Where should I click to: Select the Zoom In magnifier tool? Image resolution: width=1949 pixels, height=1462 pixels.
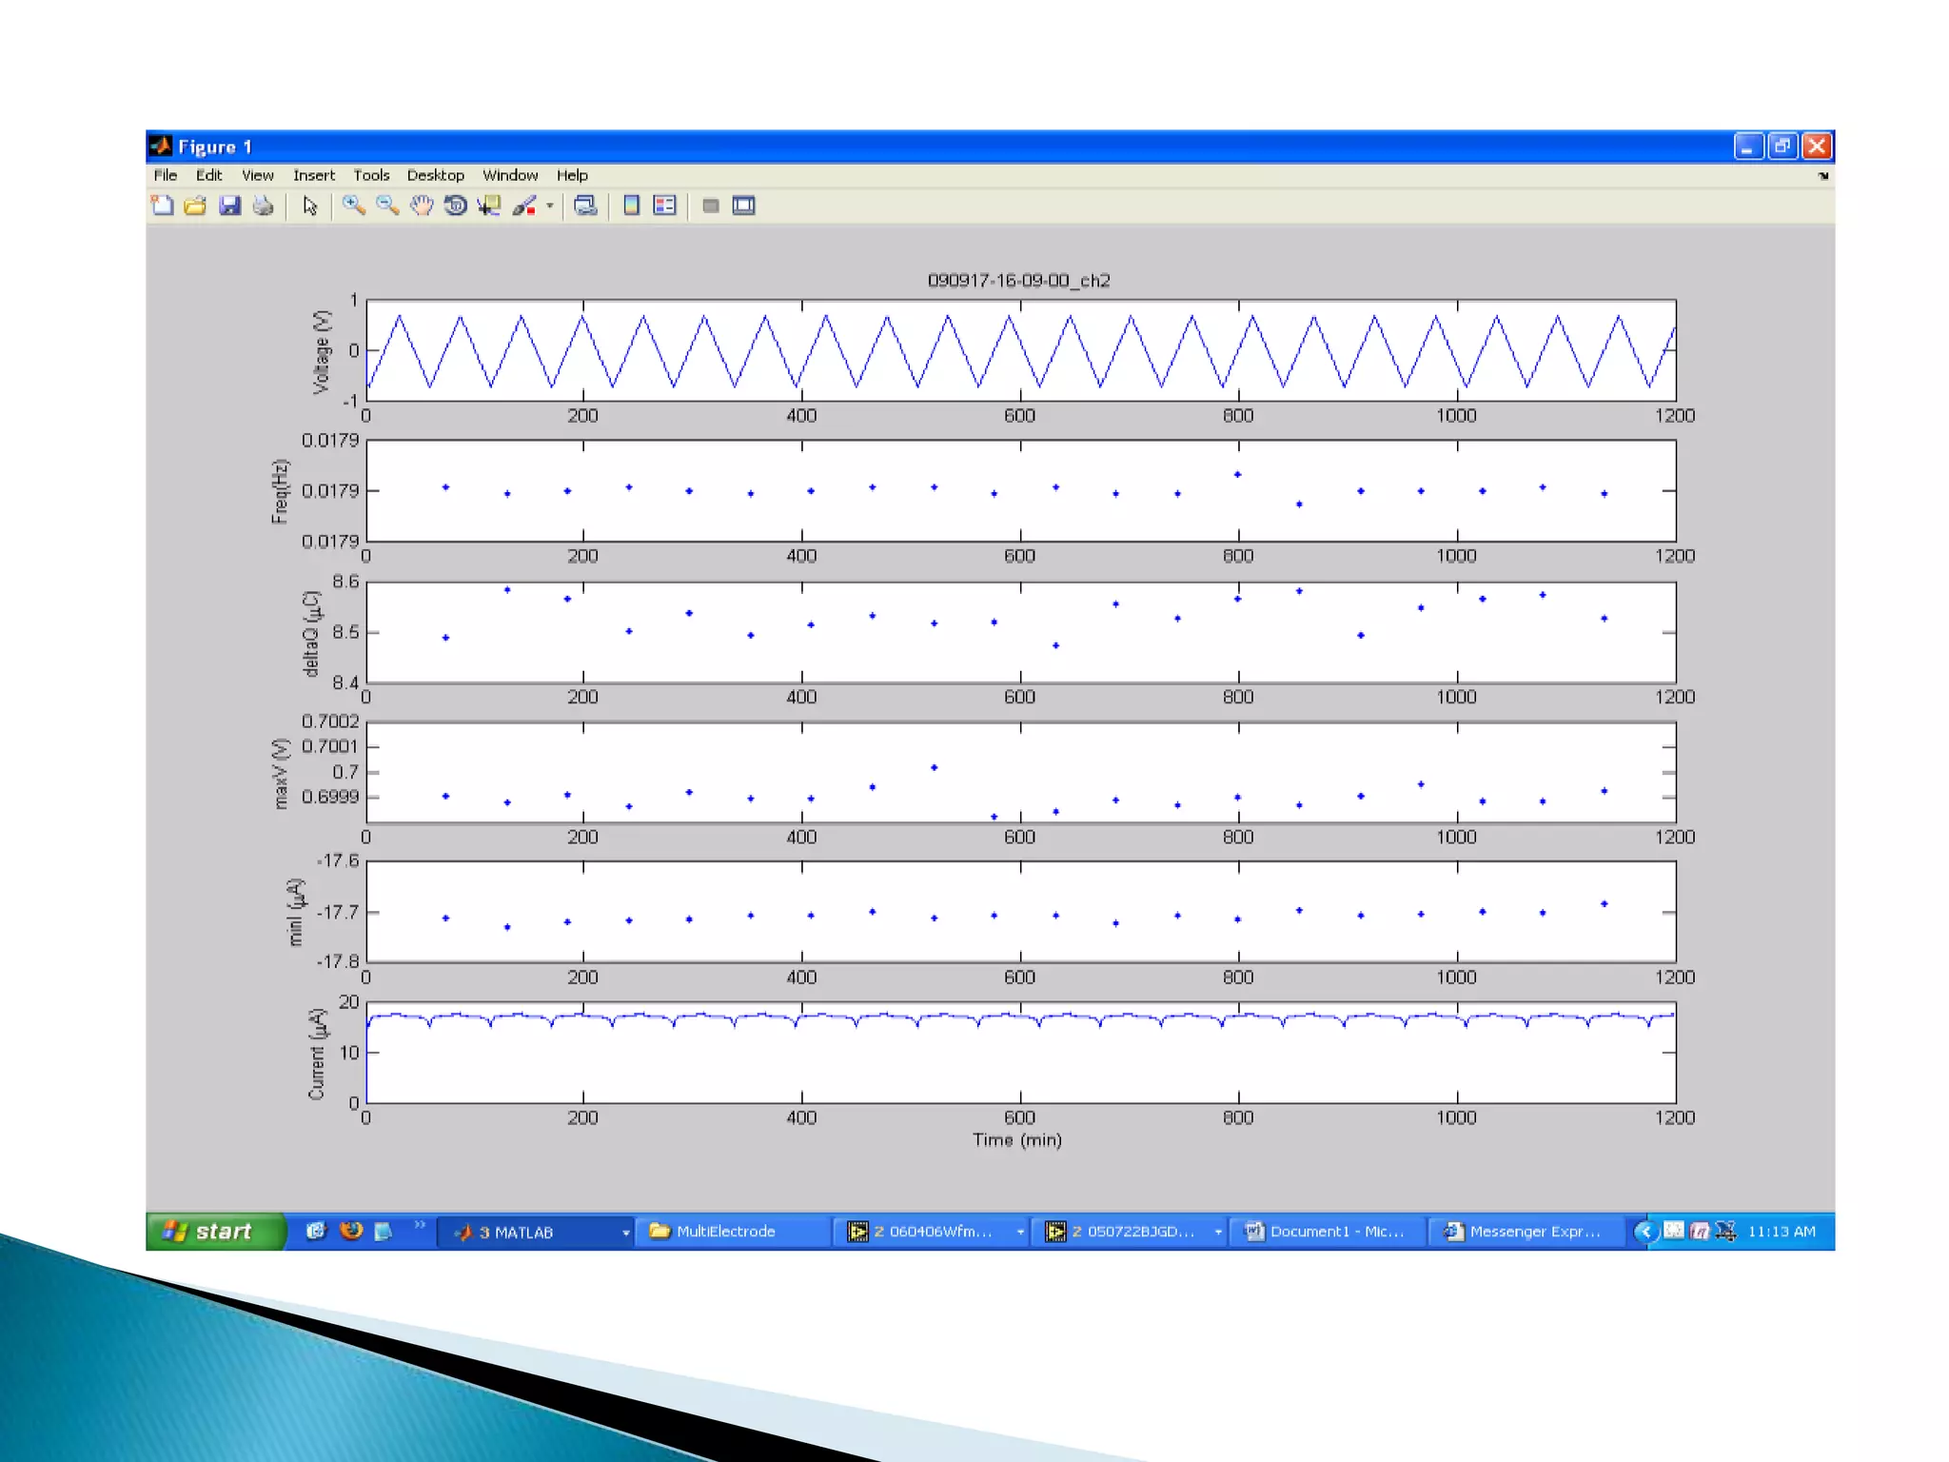tap(353, 206)
